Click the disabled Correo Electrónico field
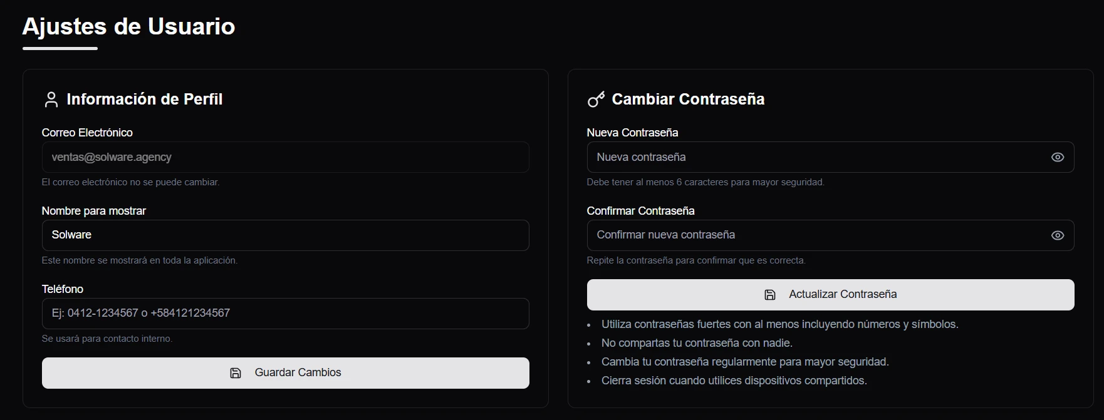1104x420 pixels. (285, 157)
